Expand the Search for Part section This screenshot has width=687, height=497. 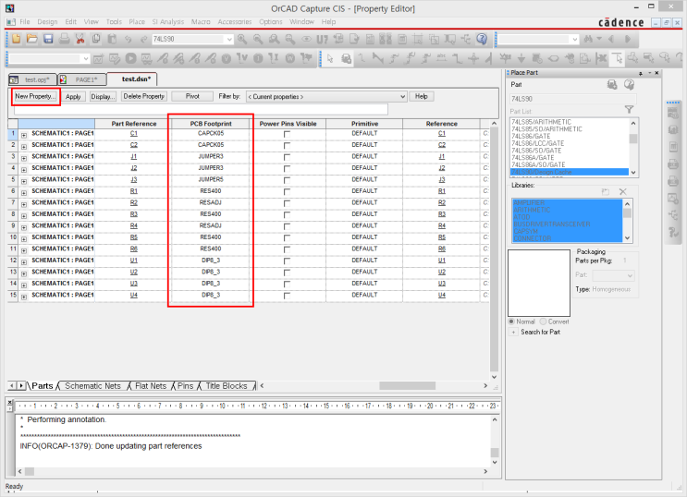coord(513,332)
